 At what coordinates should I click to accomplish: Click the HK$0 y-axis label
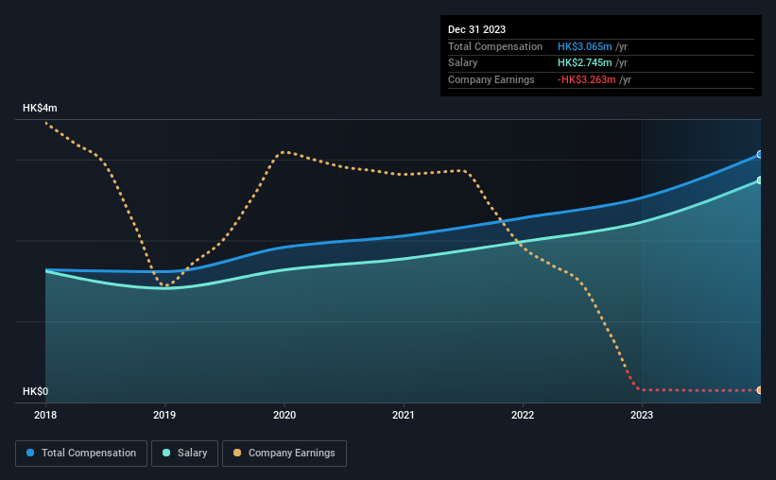pos(35,391)
